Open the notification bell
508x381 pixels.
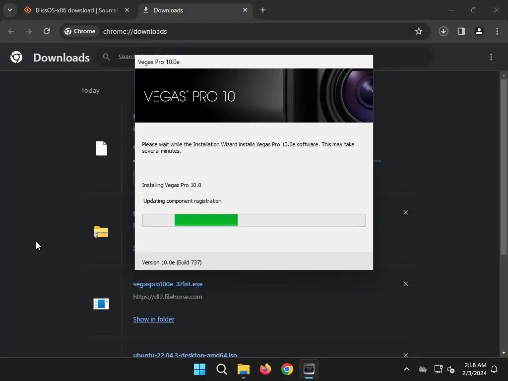click(494, 369)
